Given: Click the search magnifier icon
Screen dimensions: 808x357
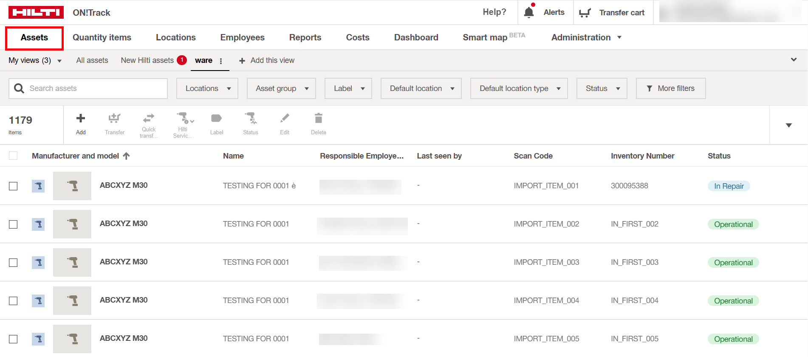Looking at the screenshot, I should click(x=19, y=88).
